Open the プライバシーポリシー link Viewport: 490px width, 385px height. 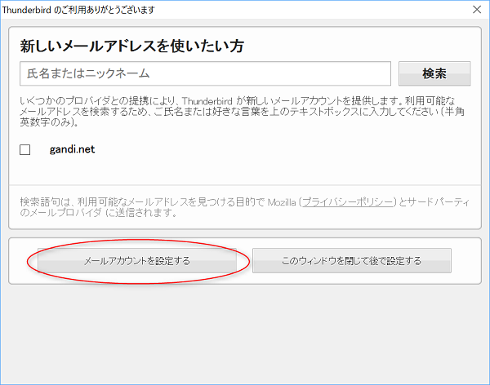pyautogui.click(x=348, y=202)
